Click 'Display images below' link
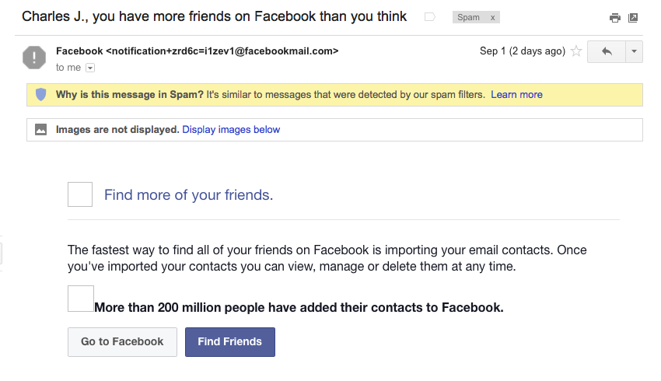This screenshot has width=661, height=381. click(x=231, y=130)
